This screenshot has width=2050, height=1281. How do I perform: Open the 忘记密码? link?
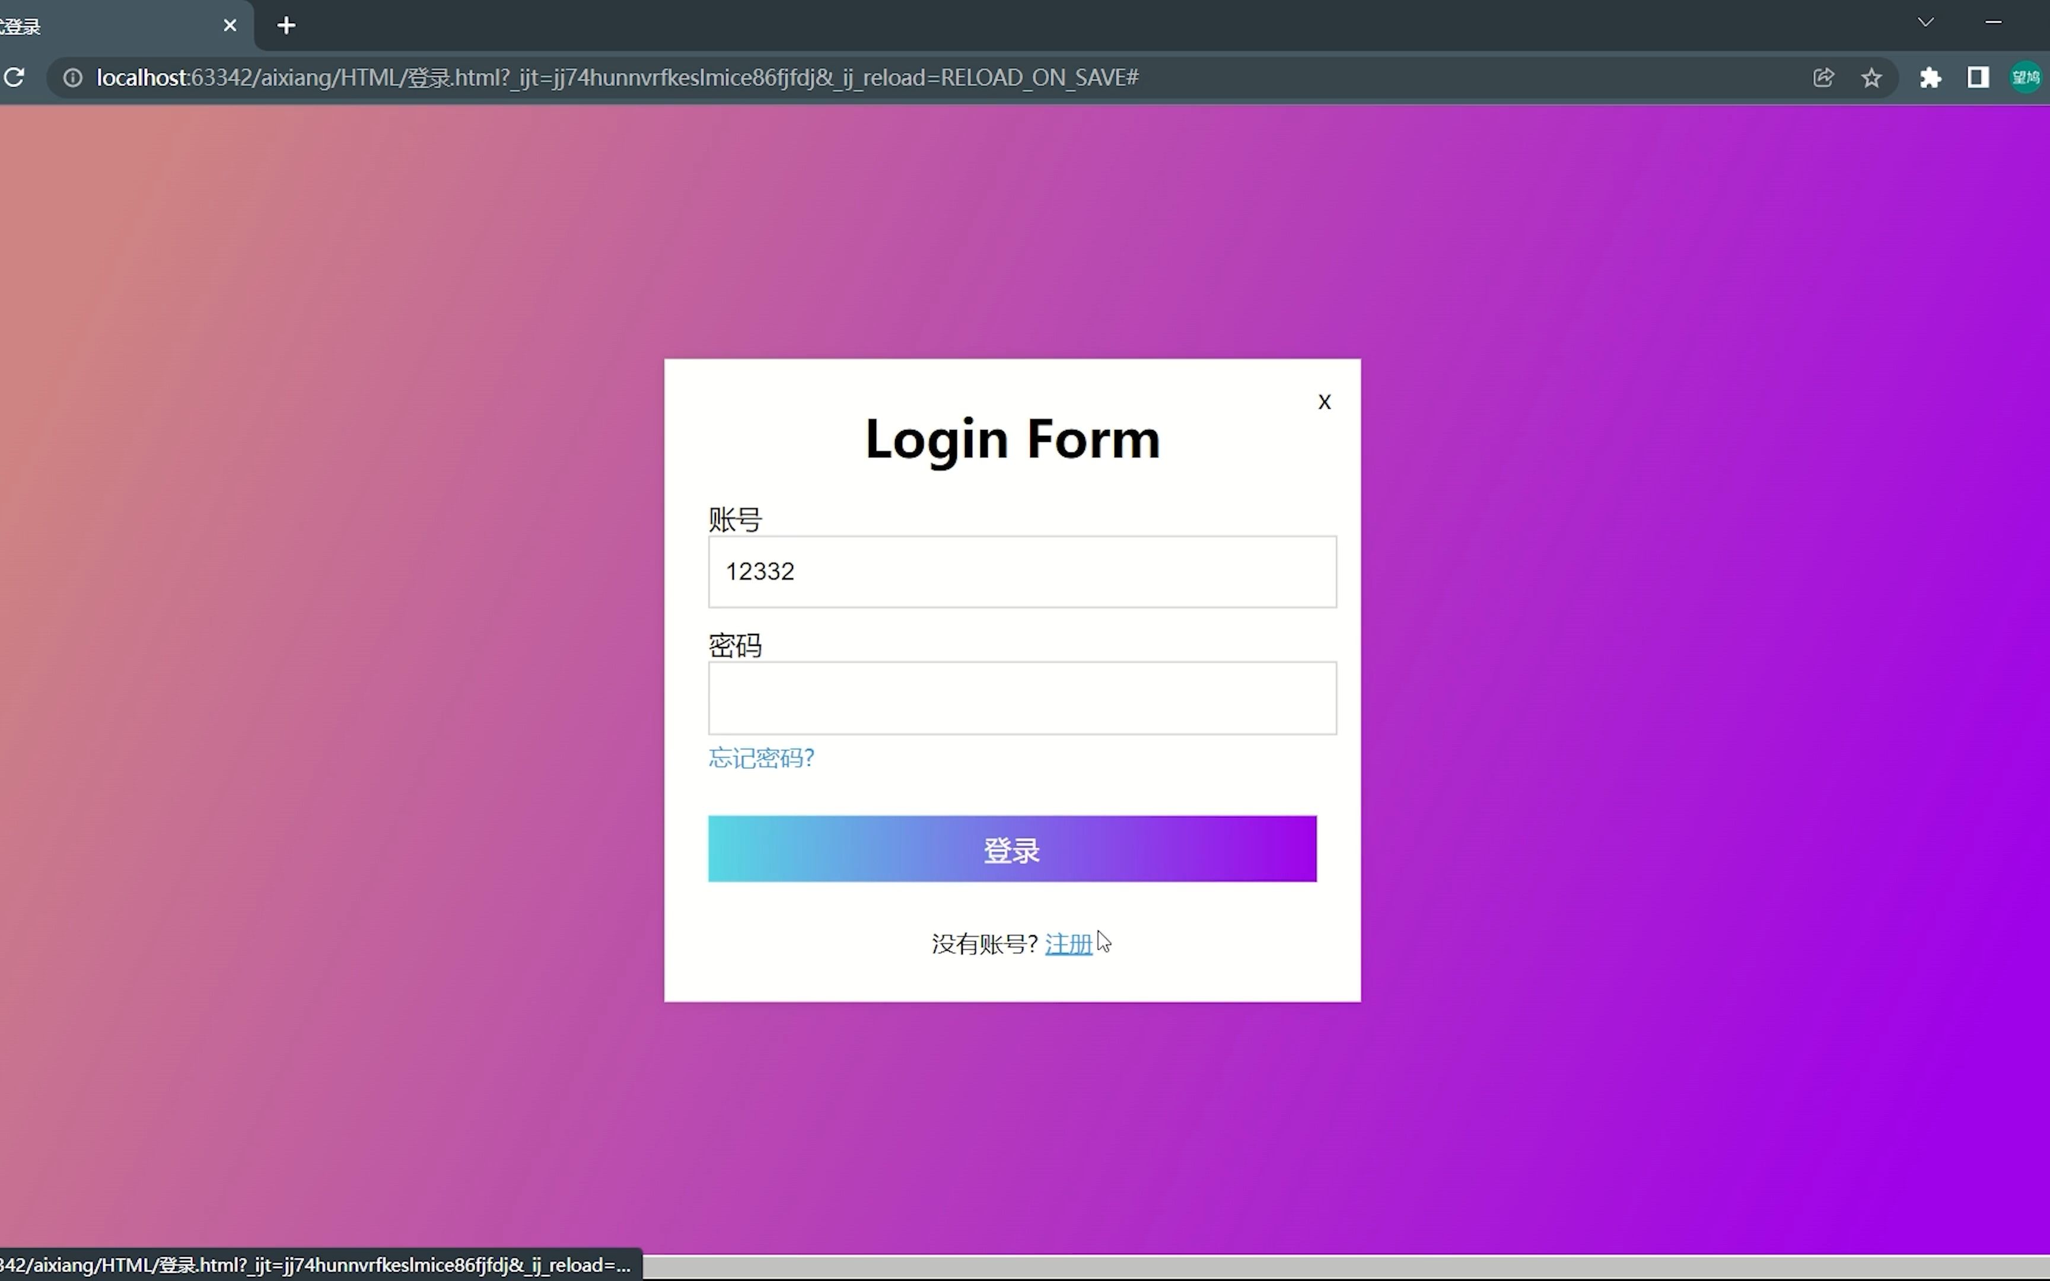(x=762, y=757)
